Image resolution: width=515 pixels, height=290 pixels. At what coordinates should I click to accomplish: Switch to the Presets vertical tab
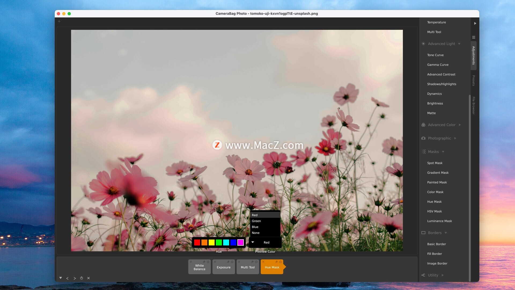pos(474,81)
